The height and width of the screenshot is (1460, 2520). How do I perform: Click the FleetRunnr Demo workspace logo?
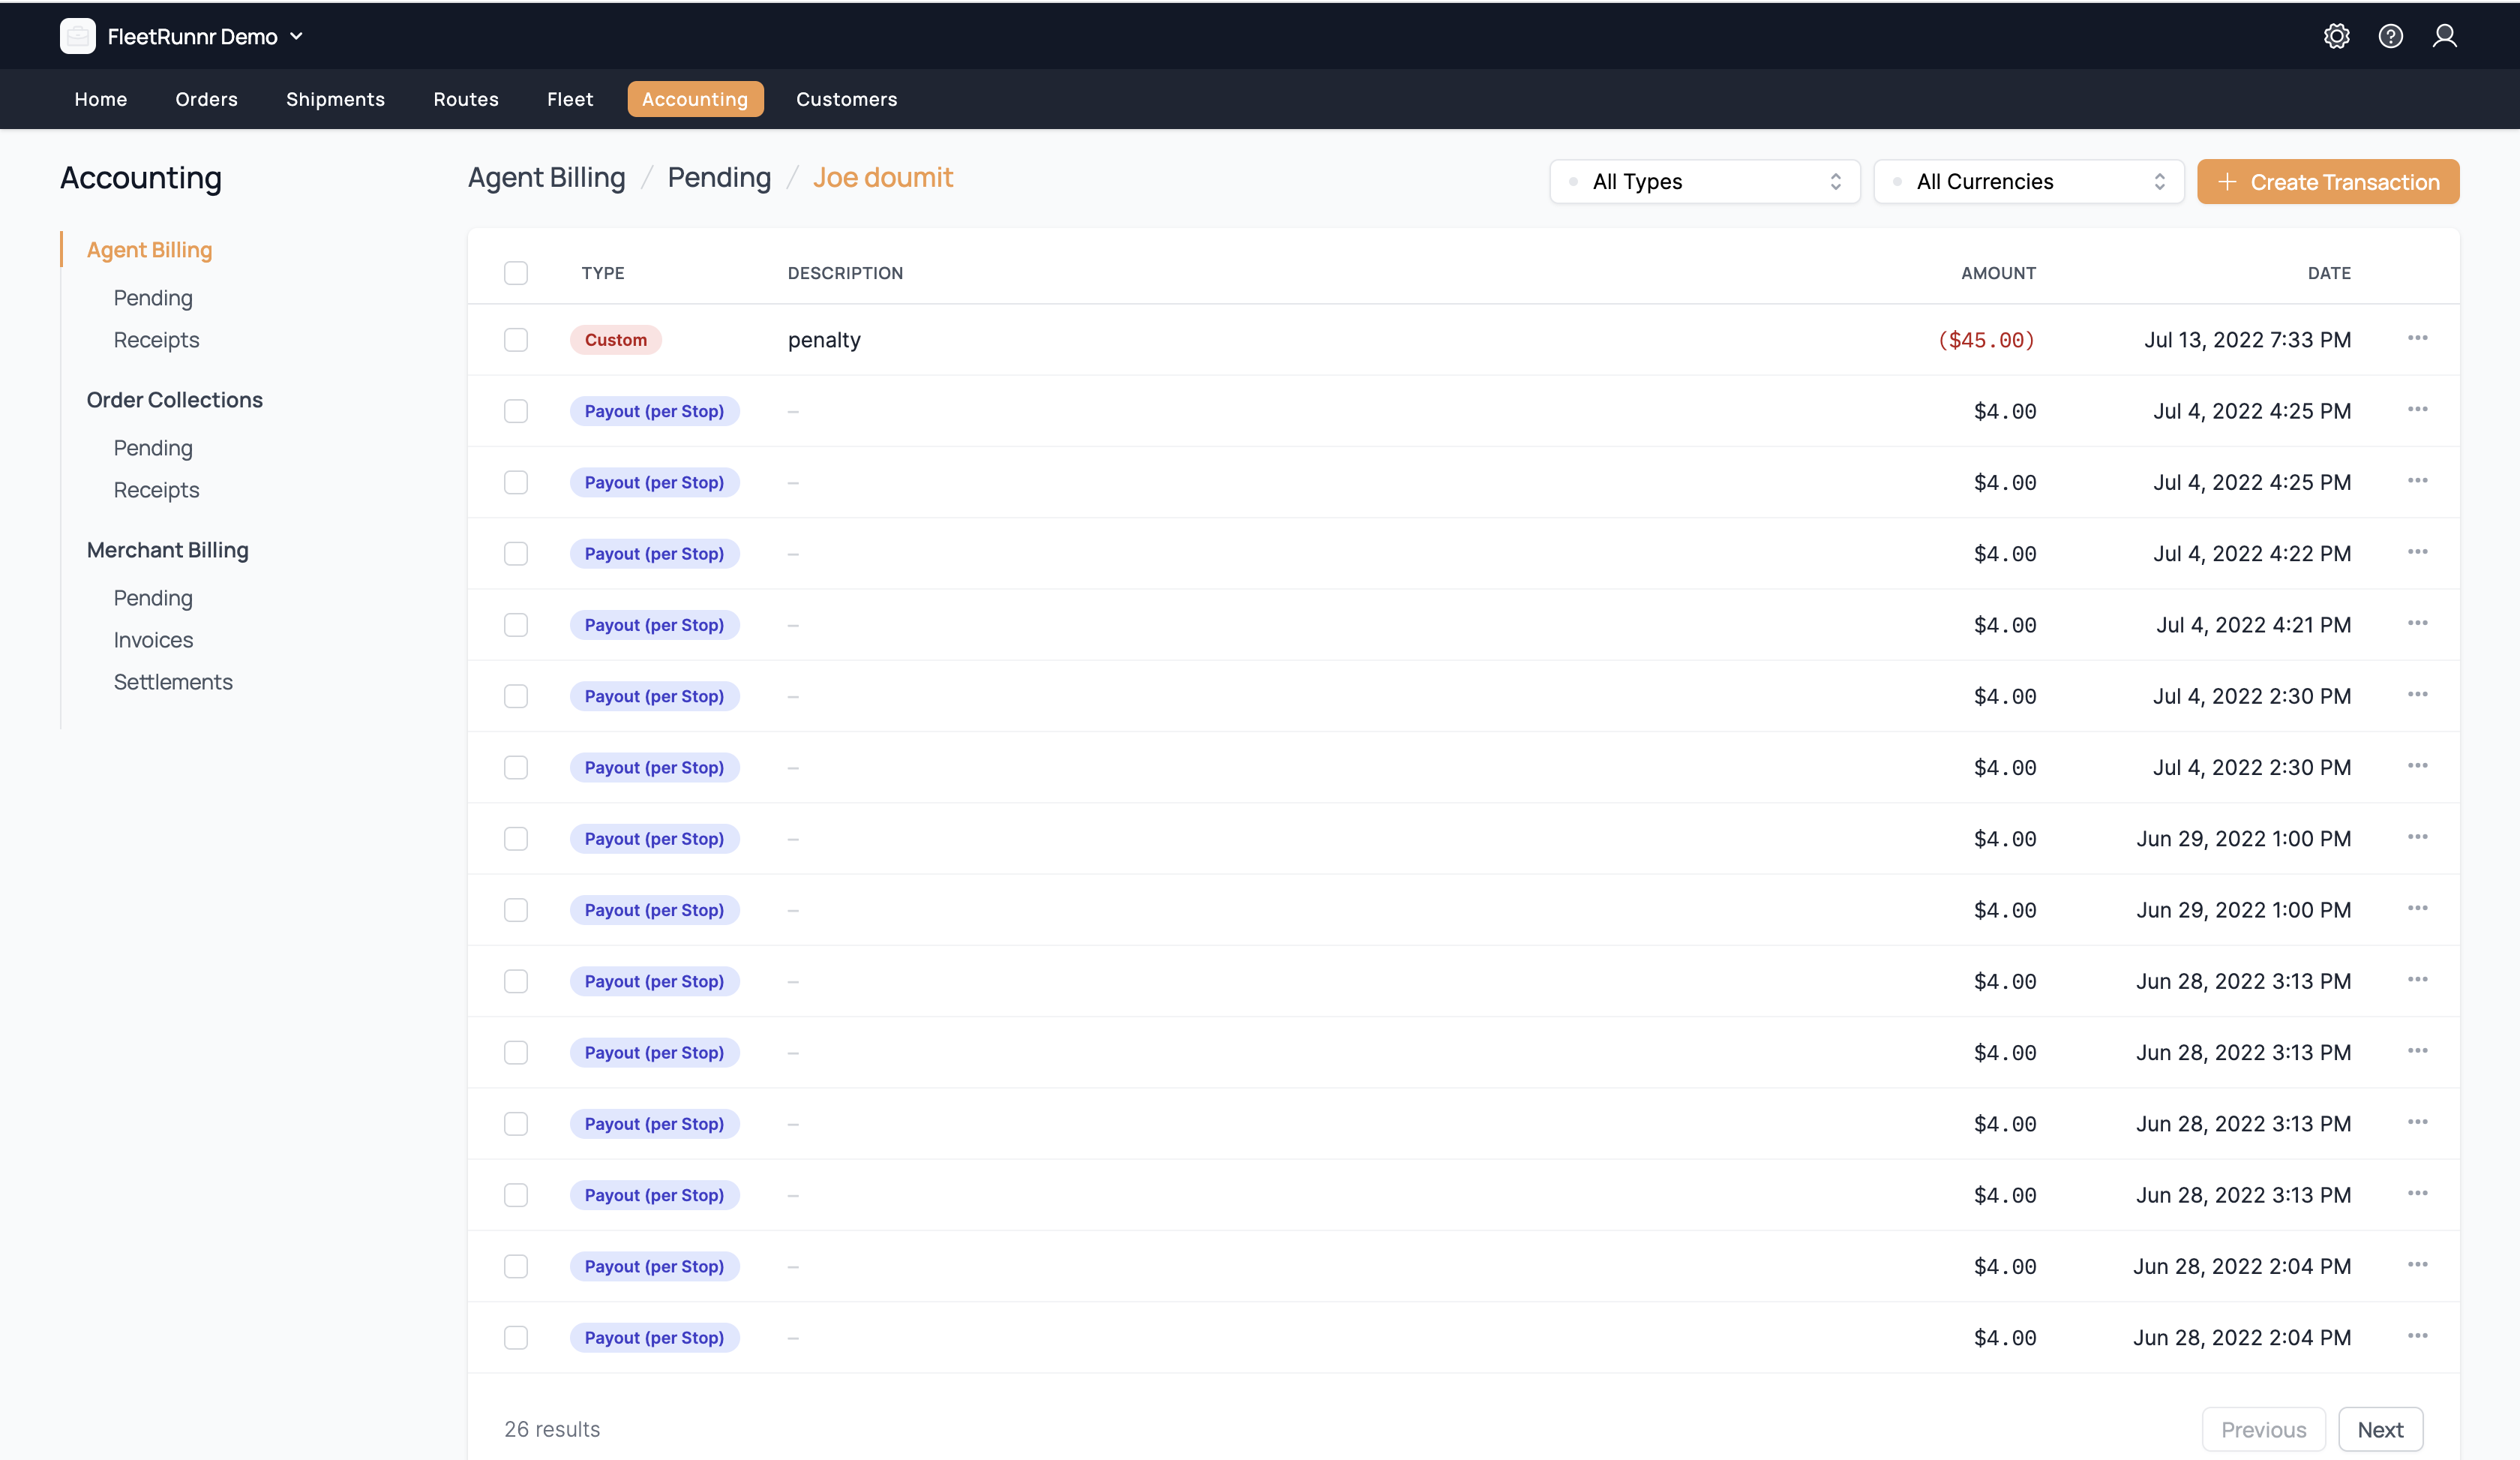click(x=78, y=36)
